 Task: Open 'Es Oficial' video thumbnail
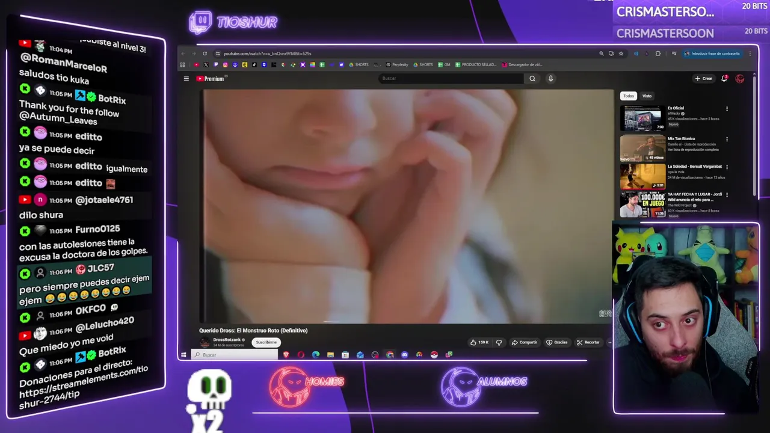pyautogui.click(x=642, y=118)
